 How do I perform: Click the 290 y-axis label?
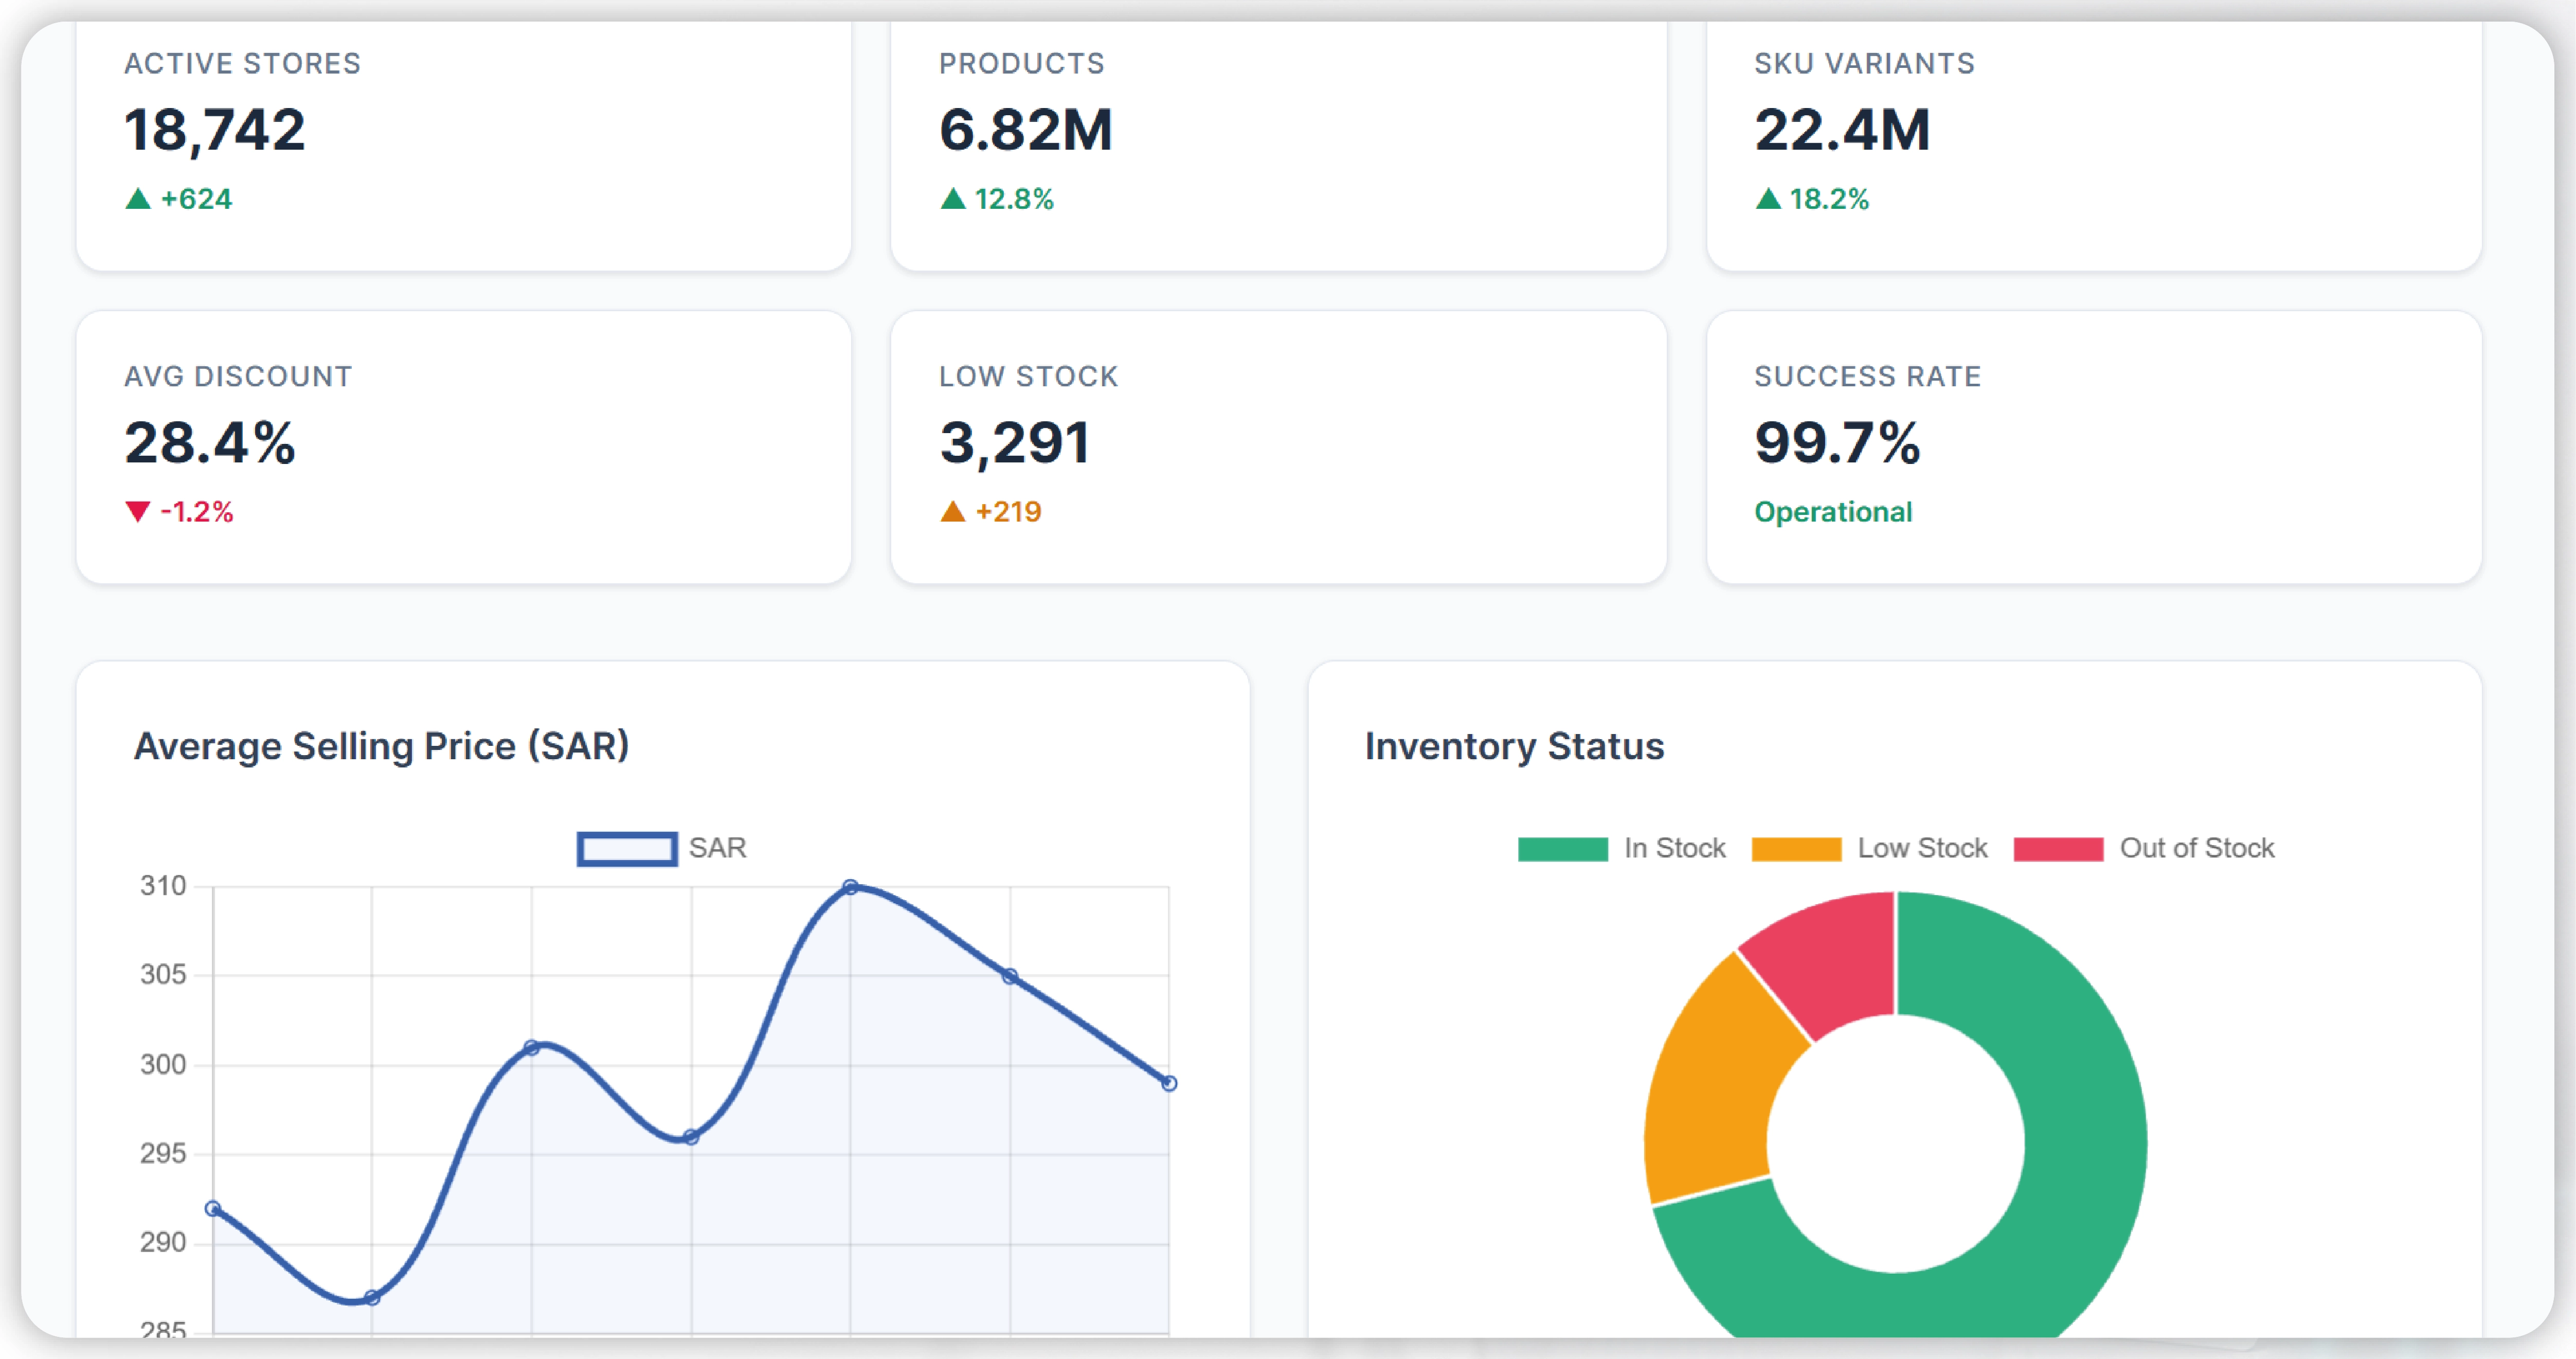pyautogui.click(x=163, y=1243)
